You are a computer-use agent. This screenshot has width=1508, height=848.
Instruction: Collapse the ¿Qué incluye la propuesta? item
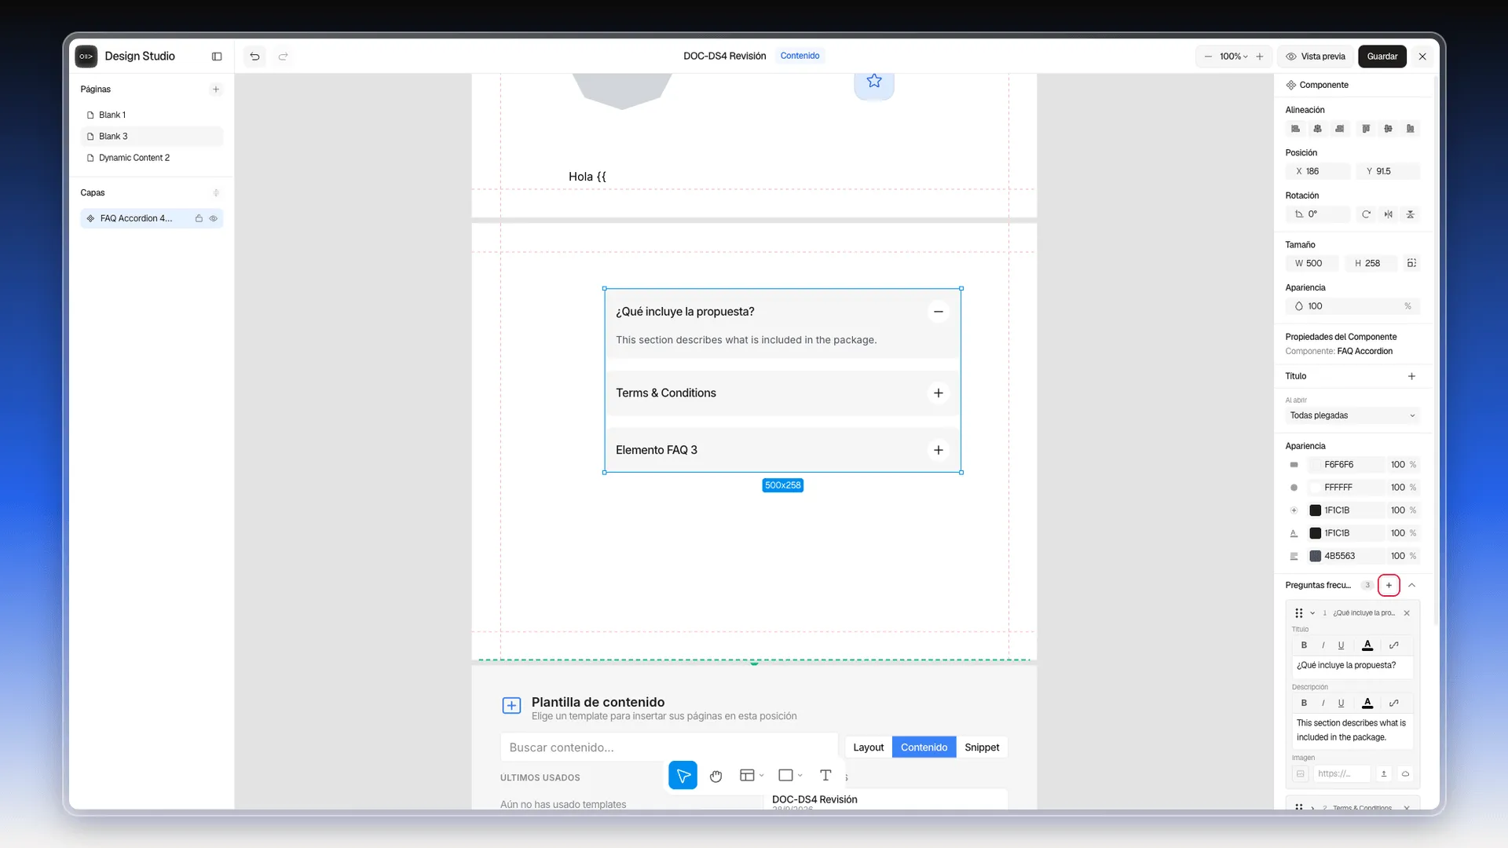938,312
